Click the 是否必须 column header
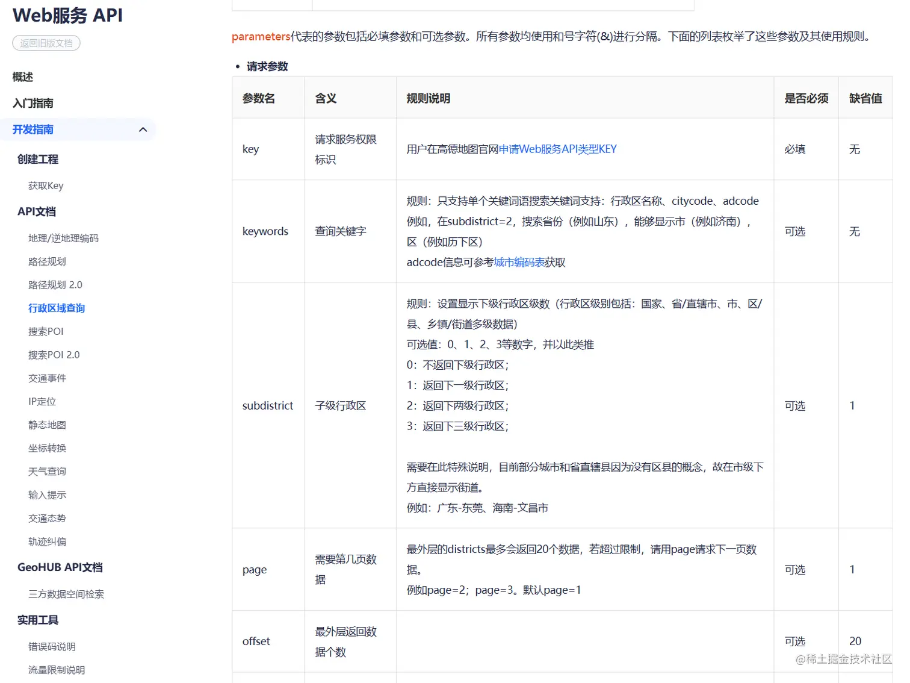This screenshot has width=910, height=683. [x=806, y=98]
